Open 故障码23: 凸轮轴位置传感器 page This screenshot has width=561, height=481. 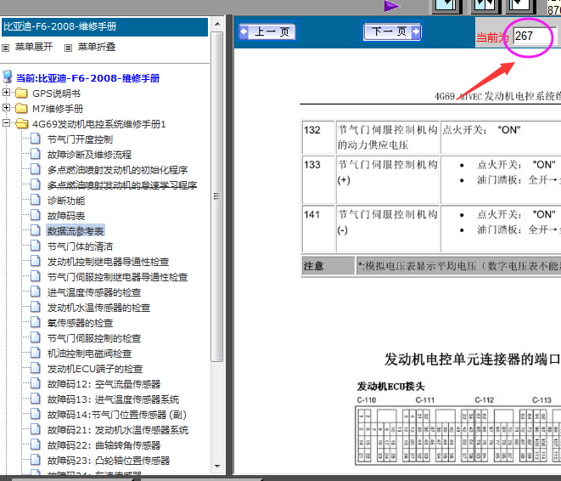109,461
